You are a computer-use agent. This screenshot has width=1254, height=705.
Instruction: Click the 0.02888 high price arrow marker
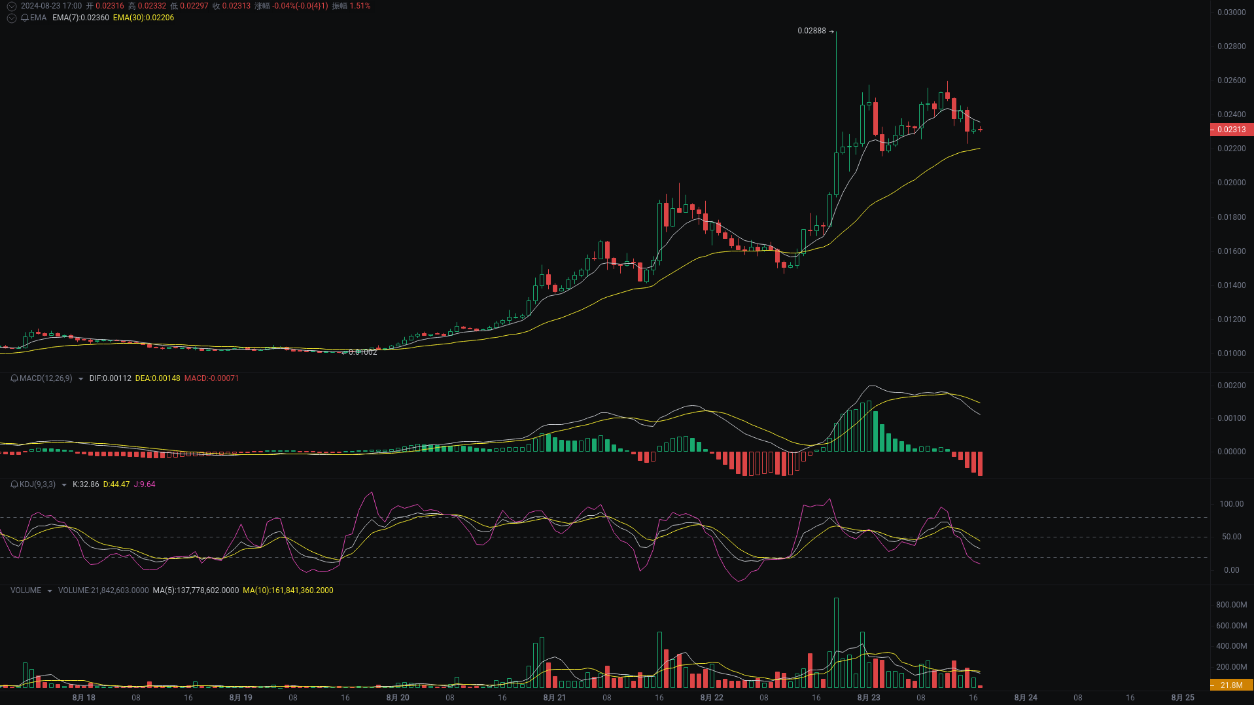(x=815, y=30)
